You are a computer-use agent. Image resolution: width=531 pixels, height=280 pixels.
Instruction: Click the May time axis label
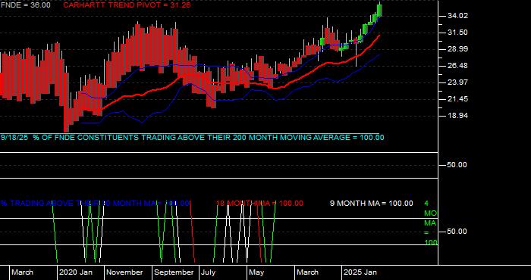click(x=256, y=272)
